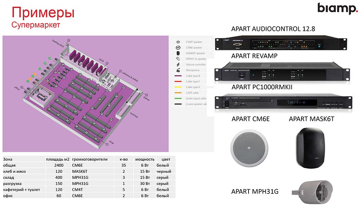The width and height of the screenshot is (359, 205).
Task: Click 'MASK6T' in the table row
Action: pyautogui.click(x=80, y=171)
